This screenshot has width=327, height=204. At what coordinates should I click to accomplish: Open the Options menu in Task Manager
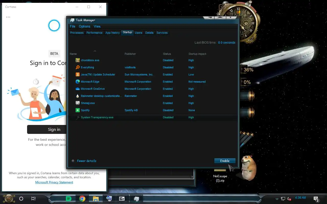pos(85,26)
